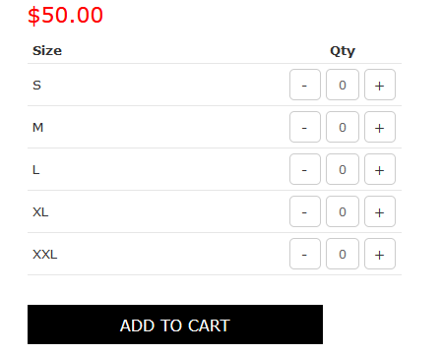Image resolution: width=442 pixels, height=354 pixels.
Task: Add one to size L quantity
Action: [380, 169]
